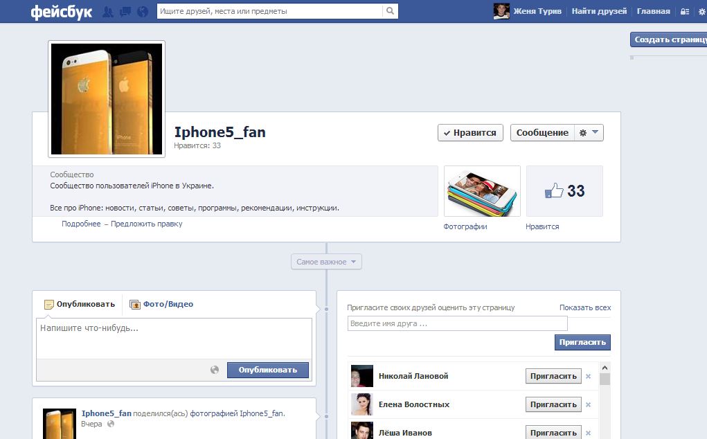Click the search magnifier button
The height and width of the screenshot is (439, 707).
tap(390, 11)
